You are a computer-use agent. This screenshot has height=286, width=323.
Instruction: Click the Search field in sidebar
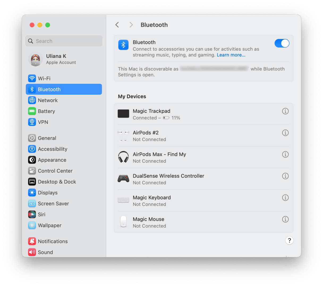coord(64,41)
